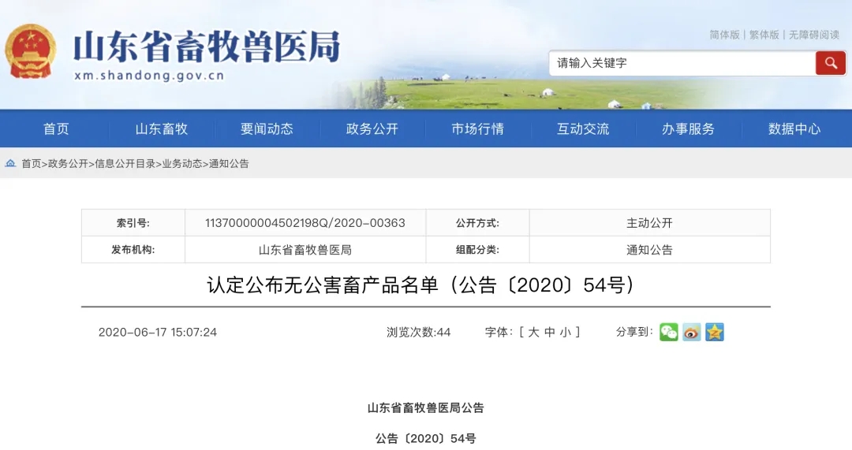
Task: Switch to 繁体版 traditional version
Action: (764, 35)
